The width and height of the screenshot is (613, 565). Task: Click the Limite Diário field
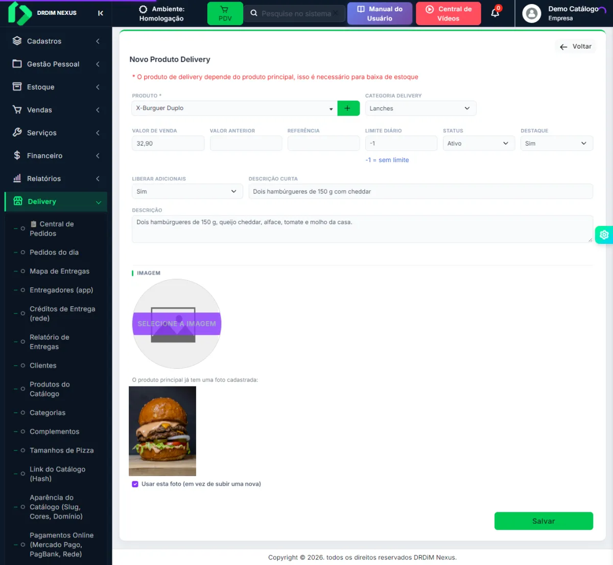pos(401,143)
